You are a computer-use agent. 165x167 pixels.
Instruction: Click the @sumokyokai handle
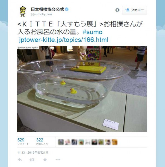pyautogui.click(x=41, y=14)
